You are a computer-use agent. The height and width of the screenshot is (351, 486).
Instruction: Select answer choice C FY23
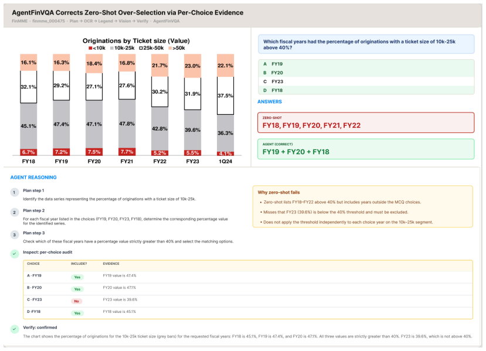coord(366,81)
